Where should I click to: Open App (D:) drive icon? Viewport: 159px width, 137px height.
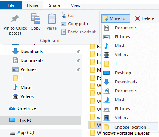pos(12,134)
